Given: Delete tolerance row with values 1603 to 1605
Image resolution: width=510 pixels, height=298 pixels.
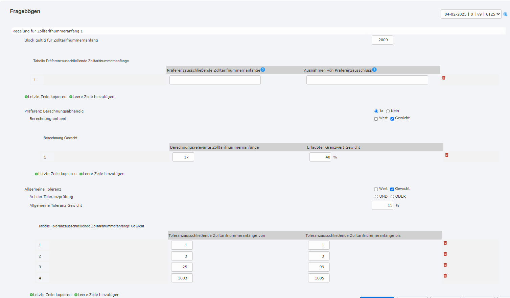Looking at the screenshot, I should pos(445,276).
